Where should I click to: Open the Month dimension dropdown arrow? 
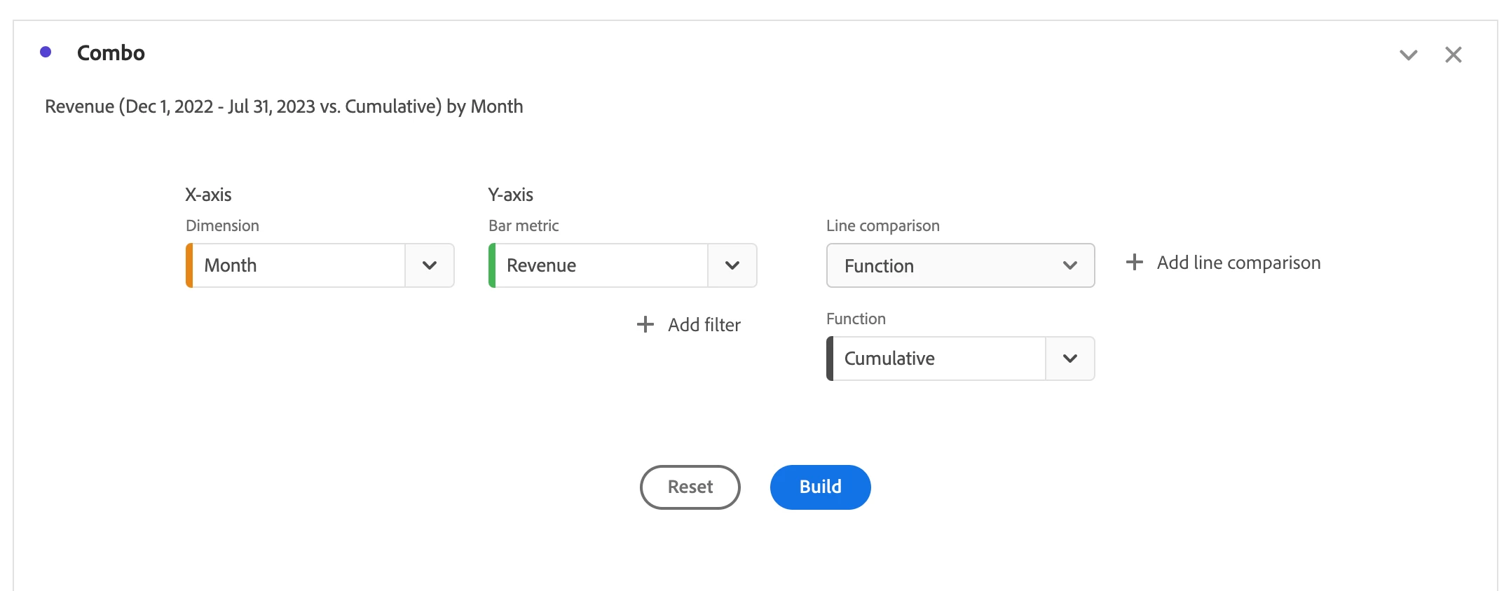click(430, 265)
